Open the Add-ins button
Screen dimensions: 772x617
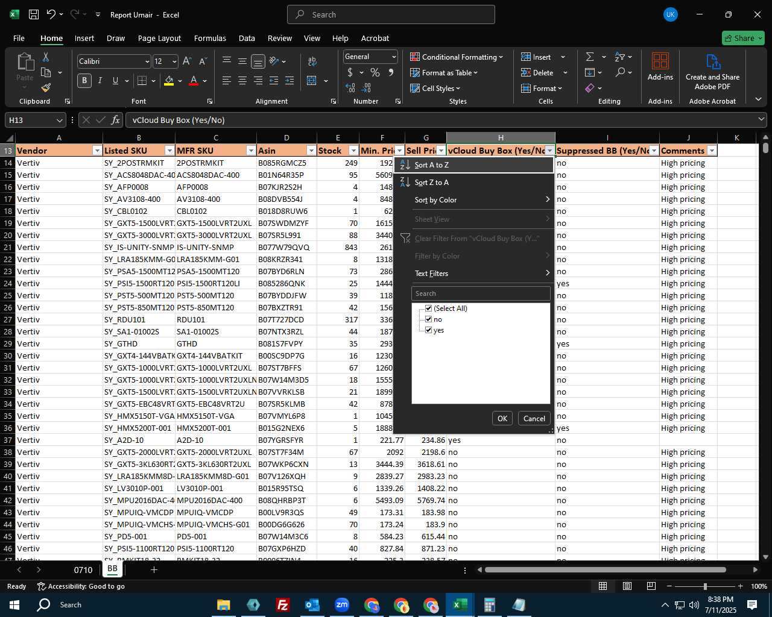[x=660, y=66]
